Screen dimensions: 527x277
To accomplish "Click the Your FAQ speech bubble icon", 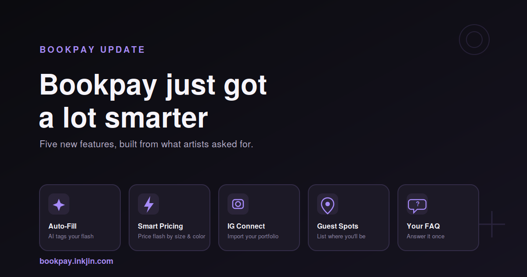I will pos(417,206).
